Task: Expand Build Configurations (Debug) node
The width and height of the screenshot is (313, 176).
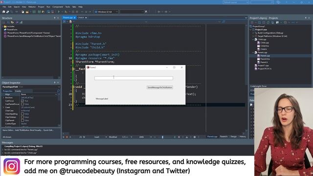Action: (x=253, y=33)
